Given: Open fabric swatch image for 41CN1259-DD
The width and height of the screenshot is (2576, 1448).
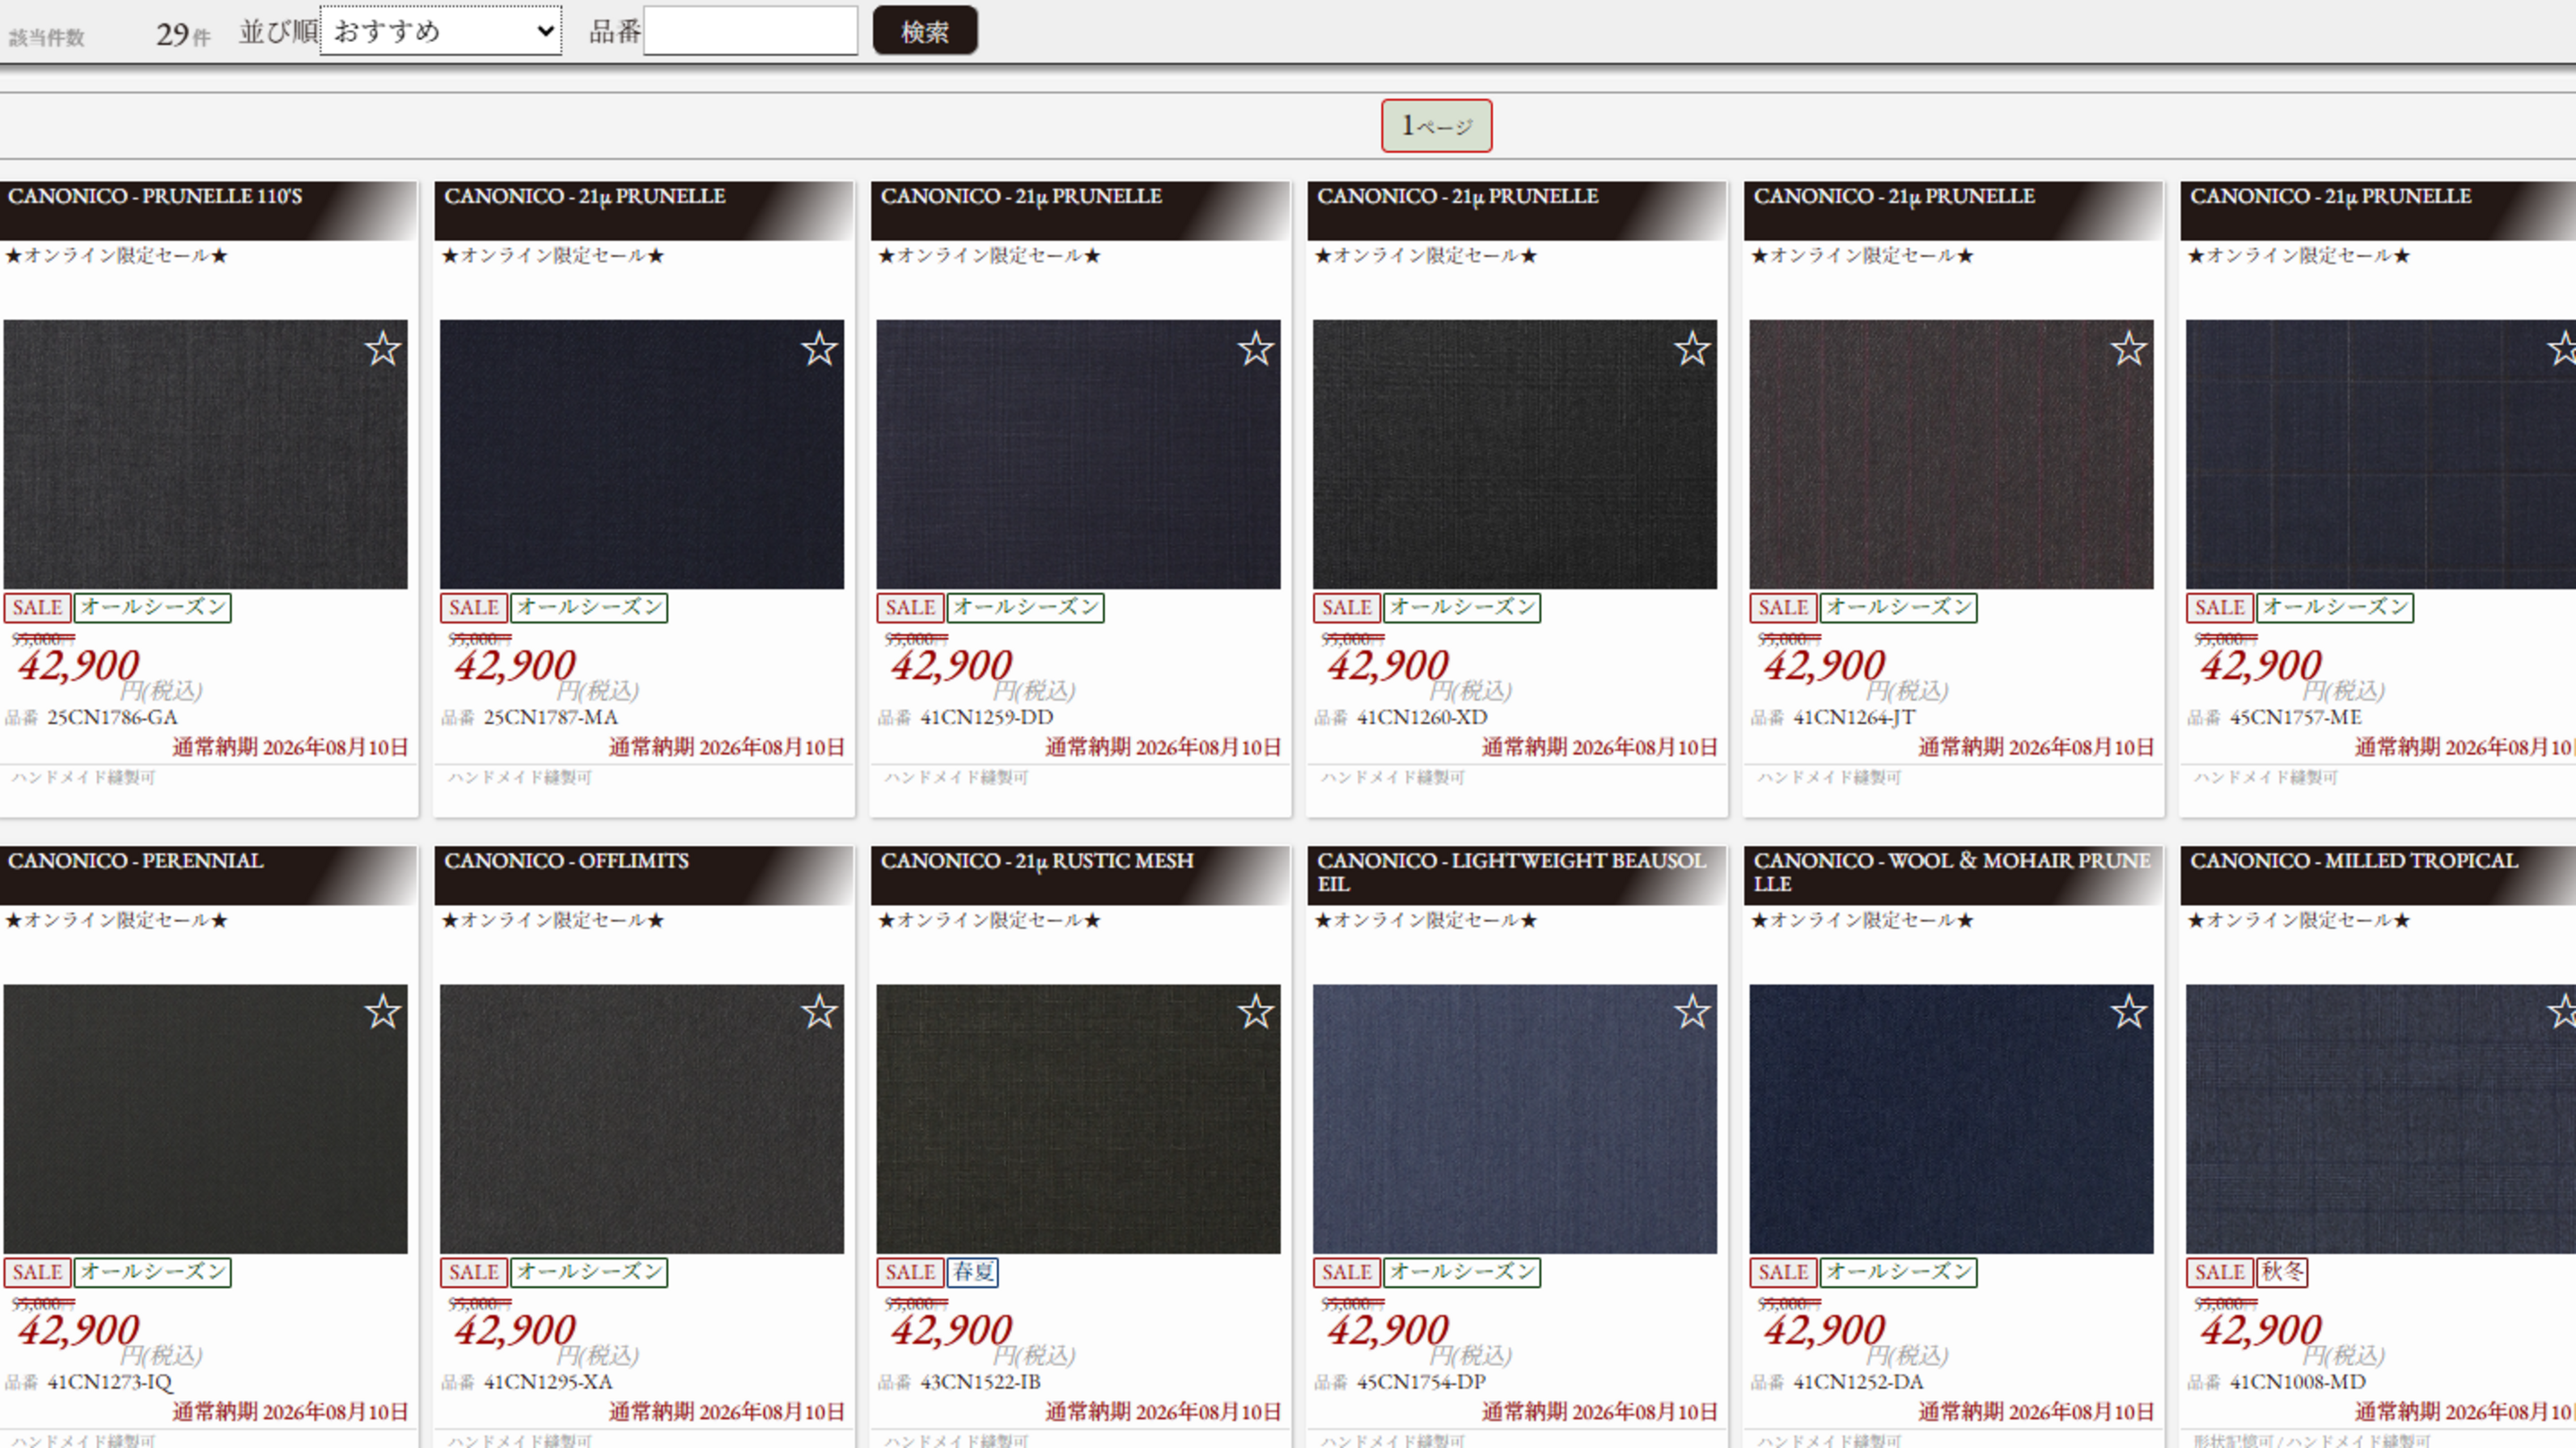Looking at the screenshot, I should pyautogui.click(x=1078, y=454).
